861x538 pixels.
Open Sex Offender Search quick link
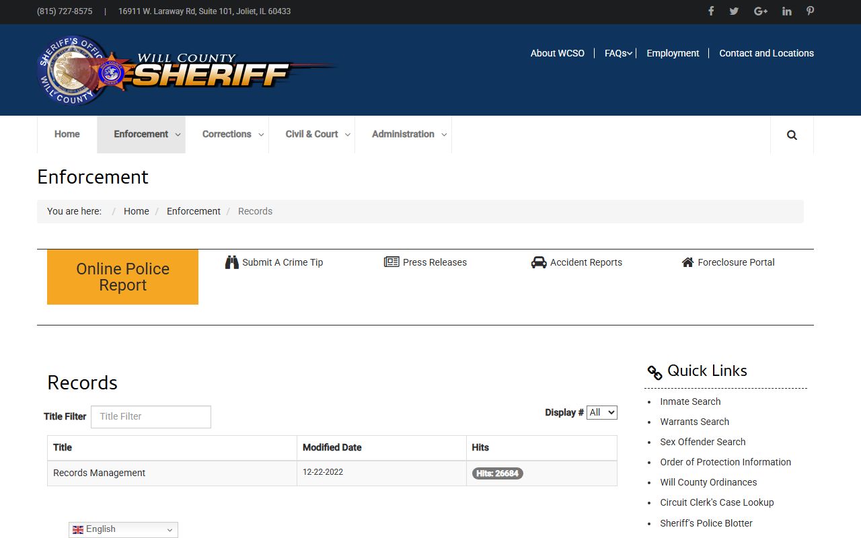point(703,442)
